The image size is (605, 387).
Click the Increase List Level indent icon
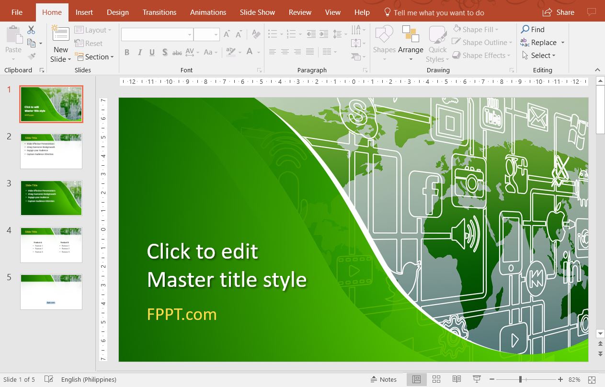324,34
